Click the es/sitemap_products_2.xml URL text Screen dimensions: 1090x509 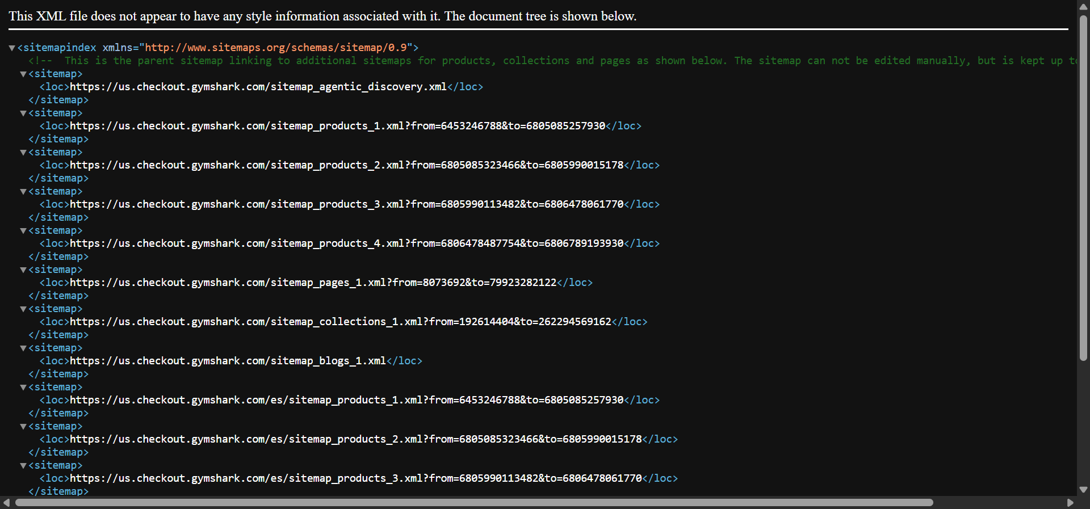(x=355, y=439)
